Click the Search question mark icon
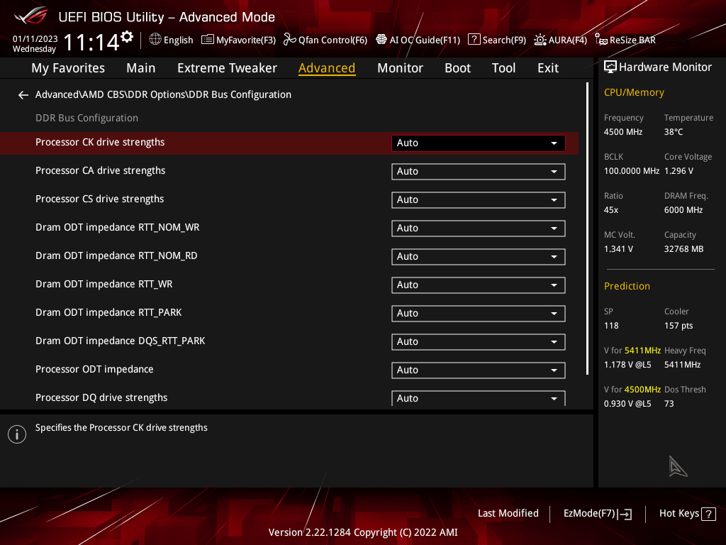 [474, 40]
